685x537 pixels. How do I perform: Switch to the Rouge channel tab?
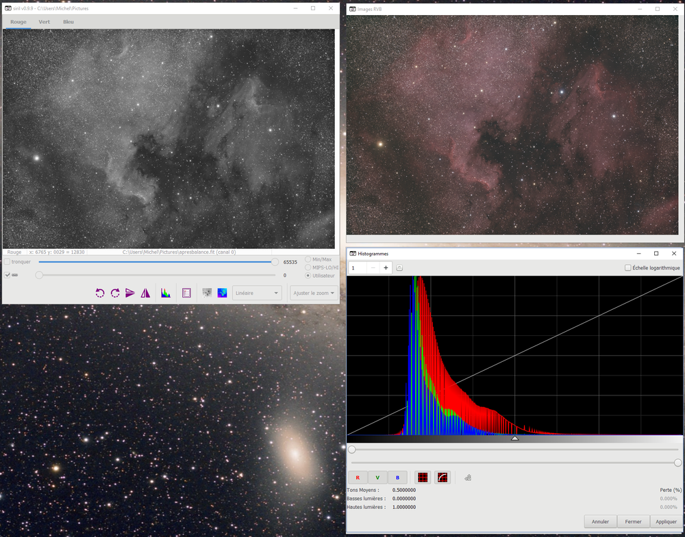pyautogui.click(x=18, y=22)
